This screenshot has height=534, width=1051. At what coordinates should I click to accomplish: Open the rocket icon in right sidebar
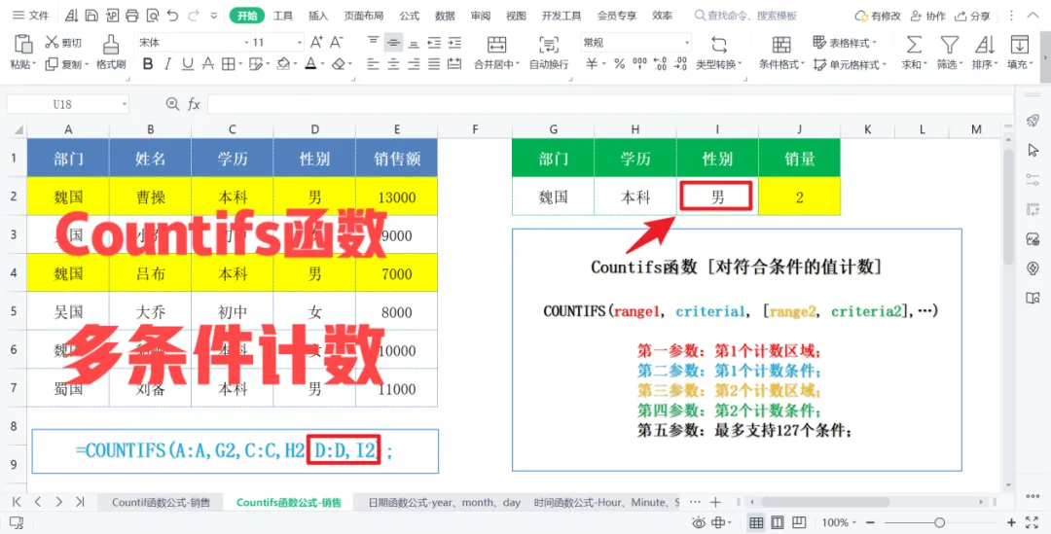click(x=1033, y=121)
